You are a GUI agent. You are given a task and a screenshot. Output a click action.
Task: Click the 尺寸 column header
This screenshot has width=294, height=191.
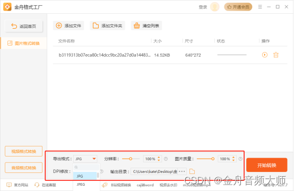[188, 41]
